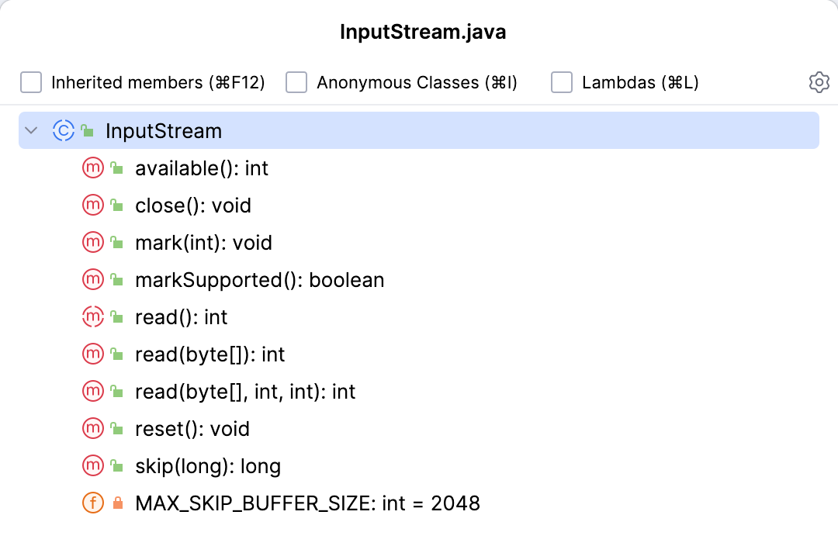The image size is (838, 560).
Task: Click the InputStream abstract class icon
Action: pos(63,131)
